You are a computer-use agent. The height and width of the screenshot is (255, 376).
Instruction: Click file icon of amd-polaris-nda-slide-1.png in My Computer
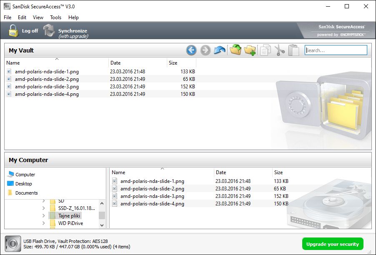point(115,181)
